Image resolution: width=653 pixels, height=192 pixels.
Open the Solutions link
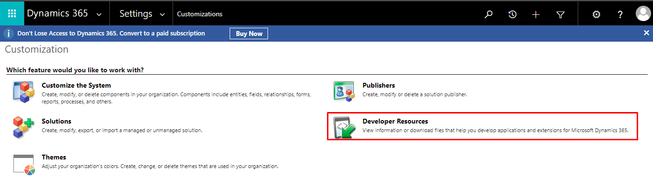(x=57, y=121)
